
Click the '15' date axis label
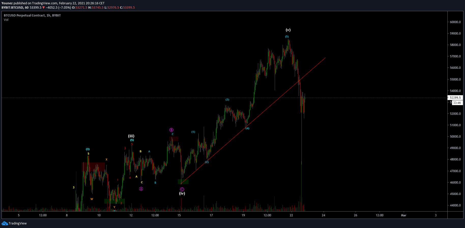(179, 215)
